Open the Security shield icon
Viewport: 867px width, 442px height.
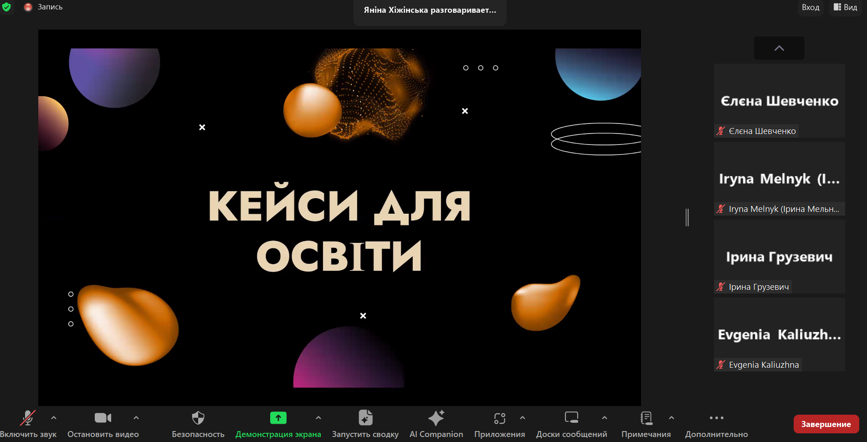tap(198, 418)
